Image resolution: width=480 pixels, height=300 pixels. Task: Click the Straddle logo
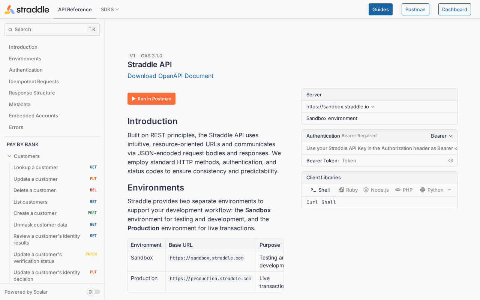point(27,9)
